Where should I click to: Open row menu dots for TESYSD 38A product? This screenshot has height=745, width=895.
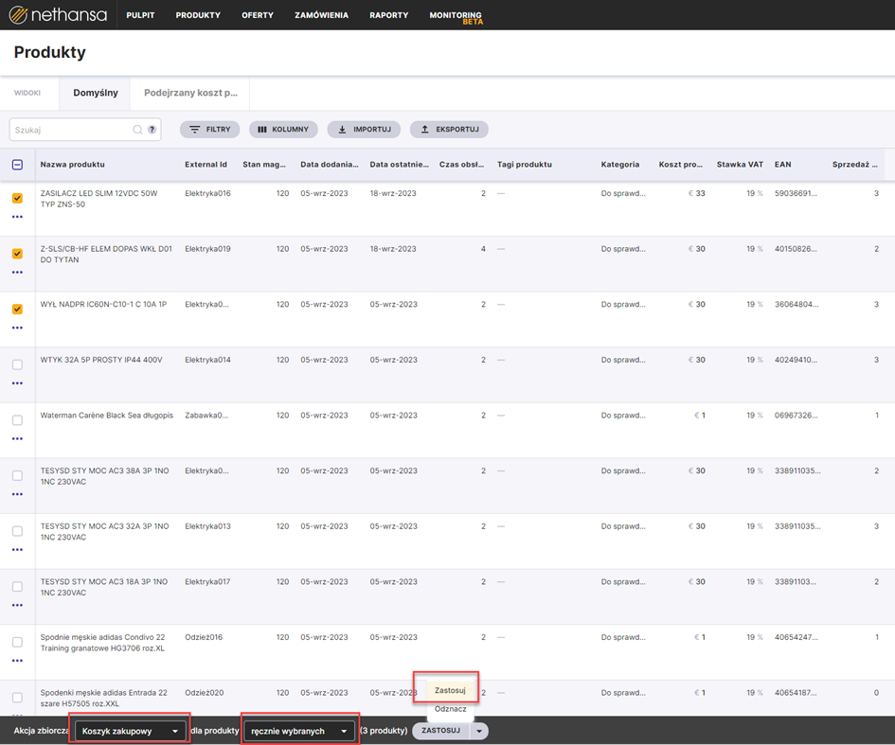click(18, 494)
